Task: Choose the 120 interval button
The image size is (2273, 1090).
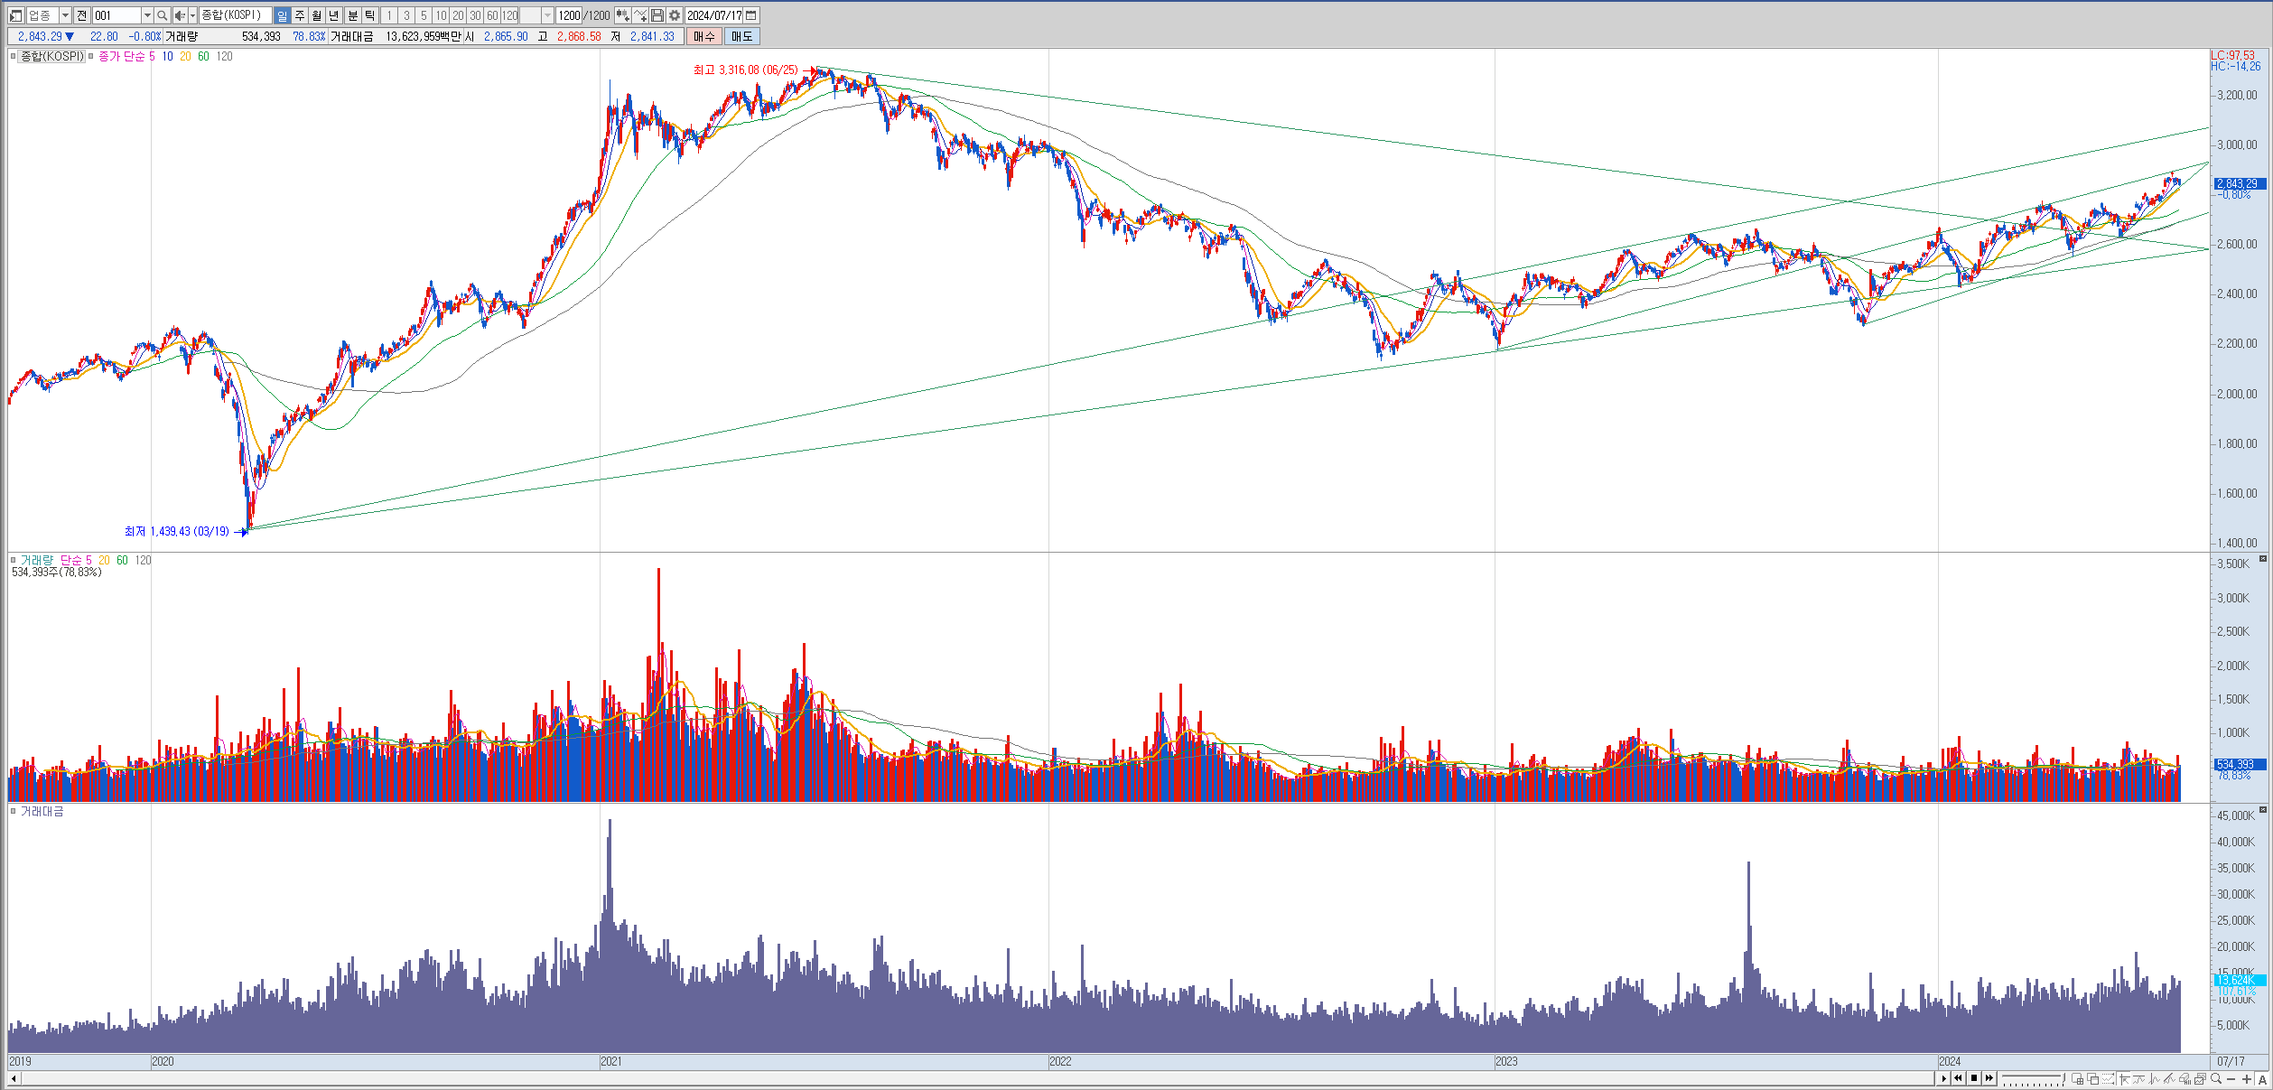Action: [510, 15]
